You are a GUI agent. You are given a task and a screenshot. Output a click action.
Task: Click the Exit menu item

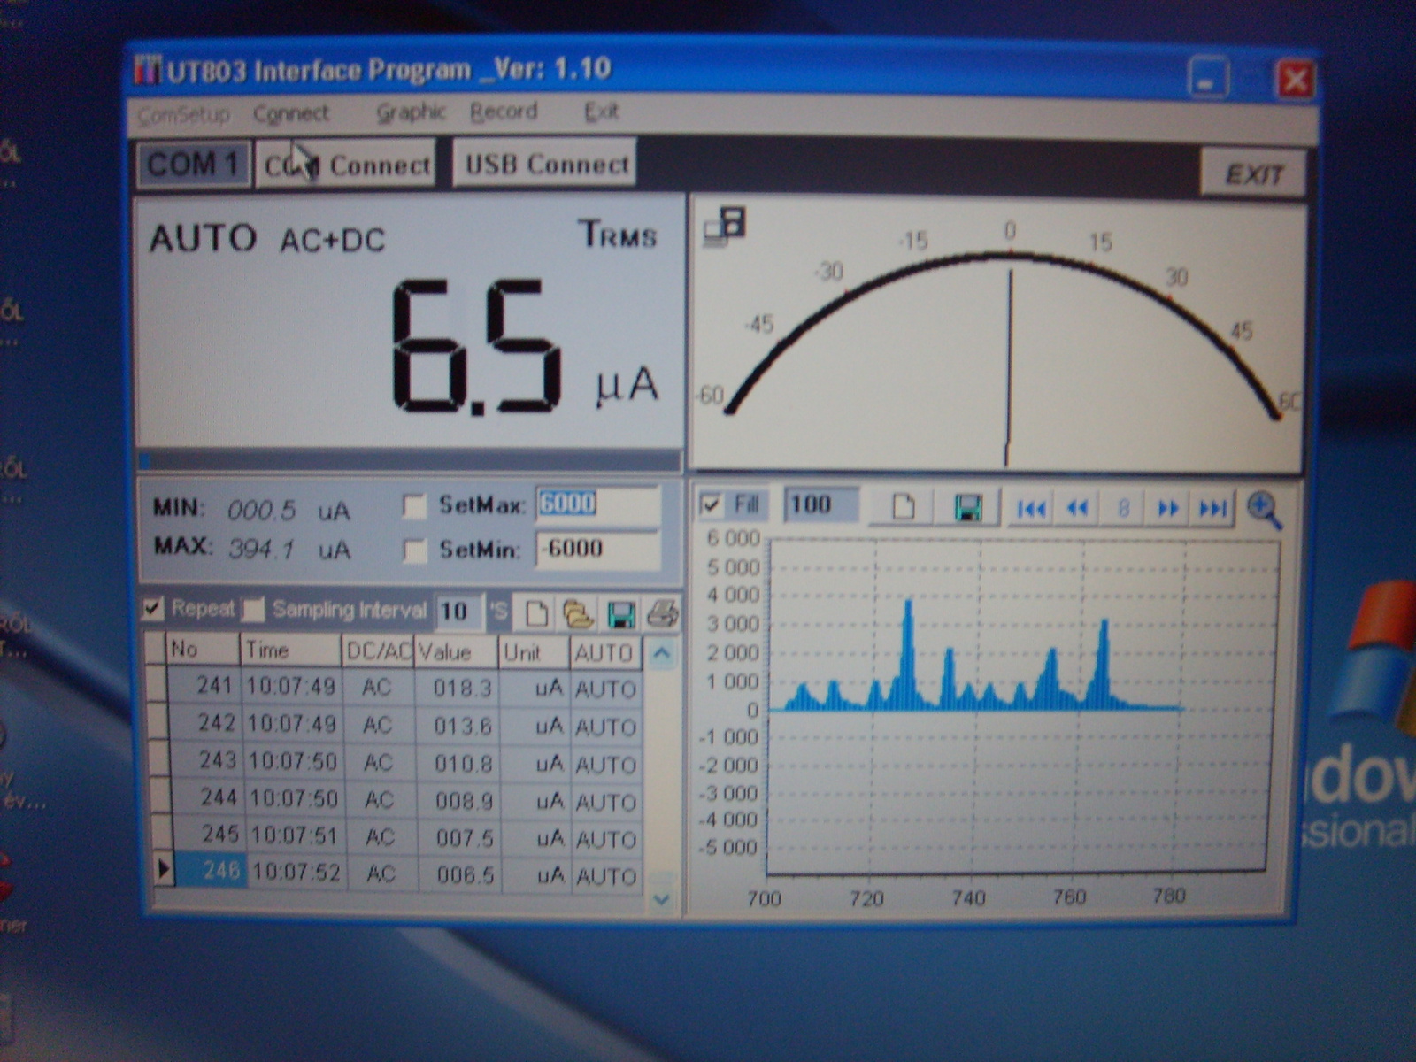601,112
